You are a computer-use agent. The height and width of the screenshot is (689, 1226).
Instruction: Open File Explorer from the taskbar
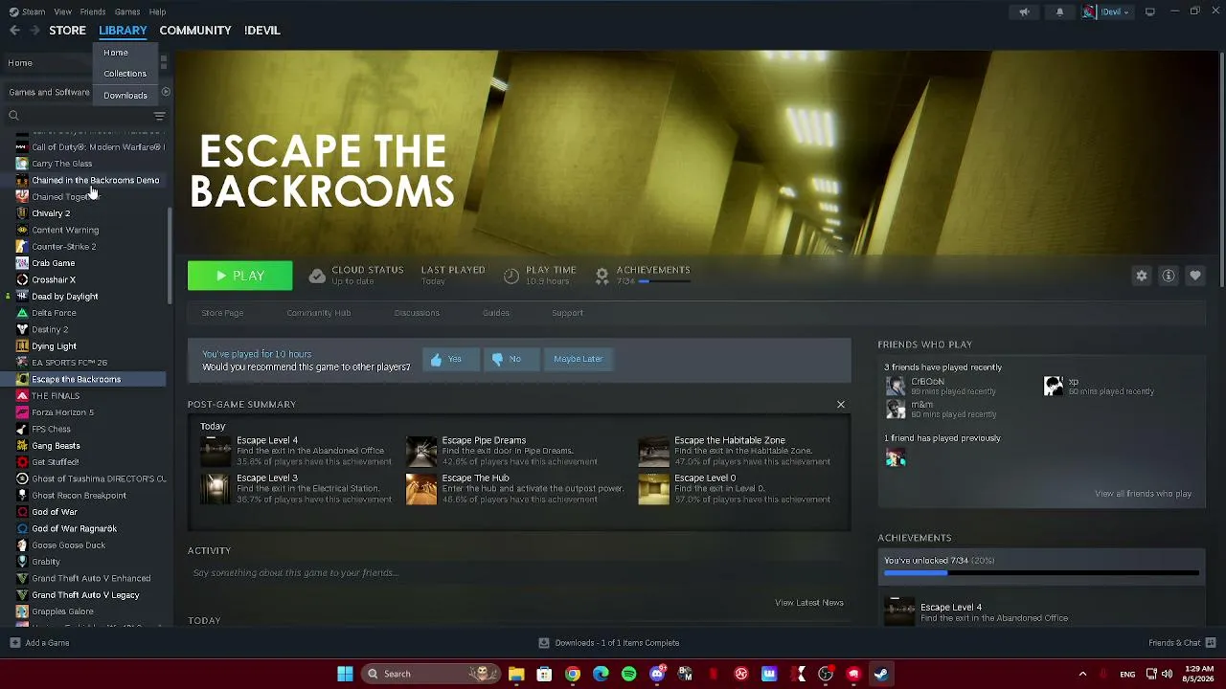516,674
